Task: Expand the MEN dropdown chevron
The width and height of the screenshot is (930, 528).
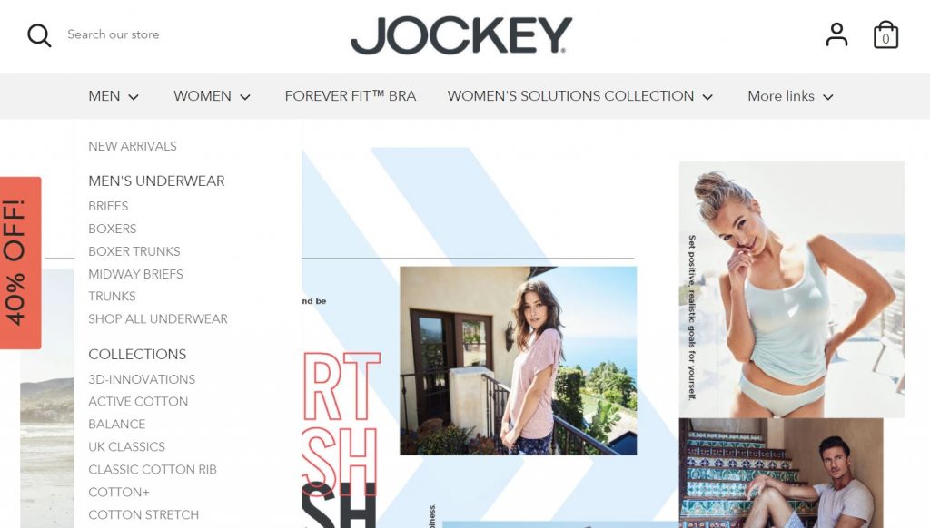Action: click(x=134, y=97)
